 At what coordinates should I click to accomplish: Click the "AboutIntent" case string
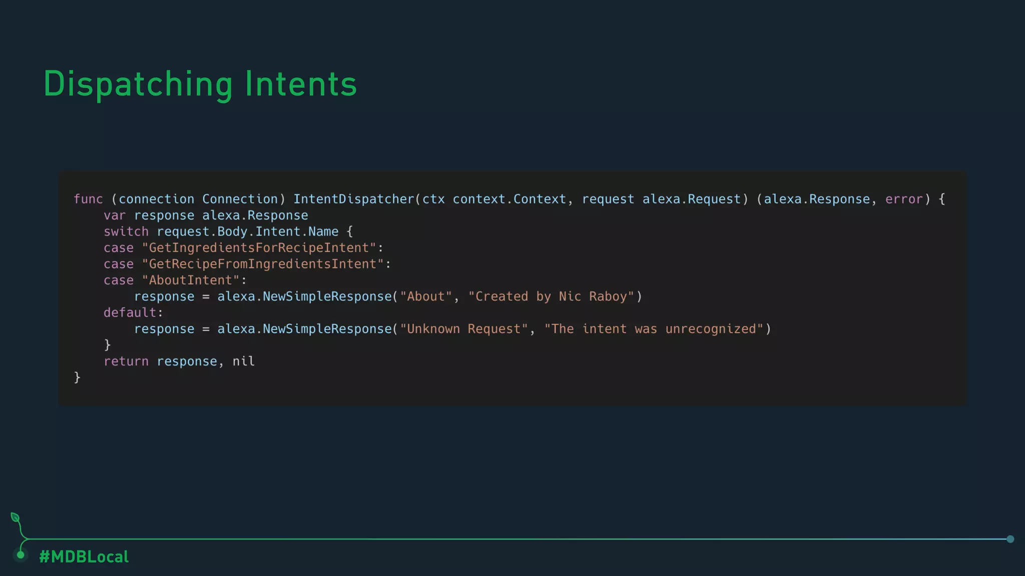point(191,280)
